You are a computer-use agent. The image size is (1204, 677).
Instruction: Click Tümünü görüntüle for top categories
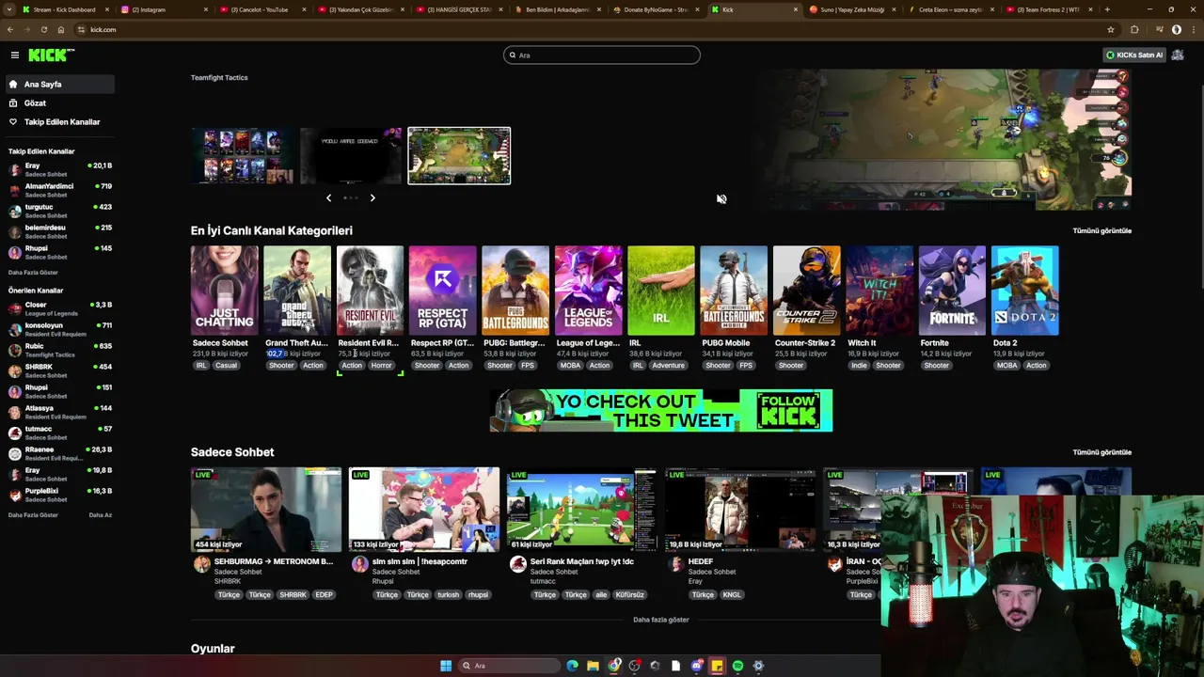point(1101,231)
